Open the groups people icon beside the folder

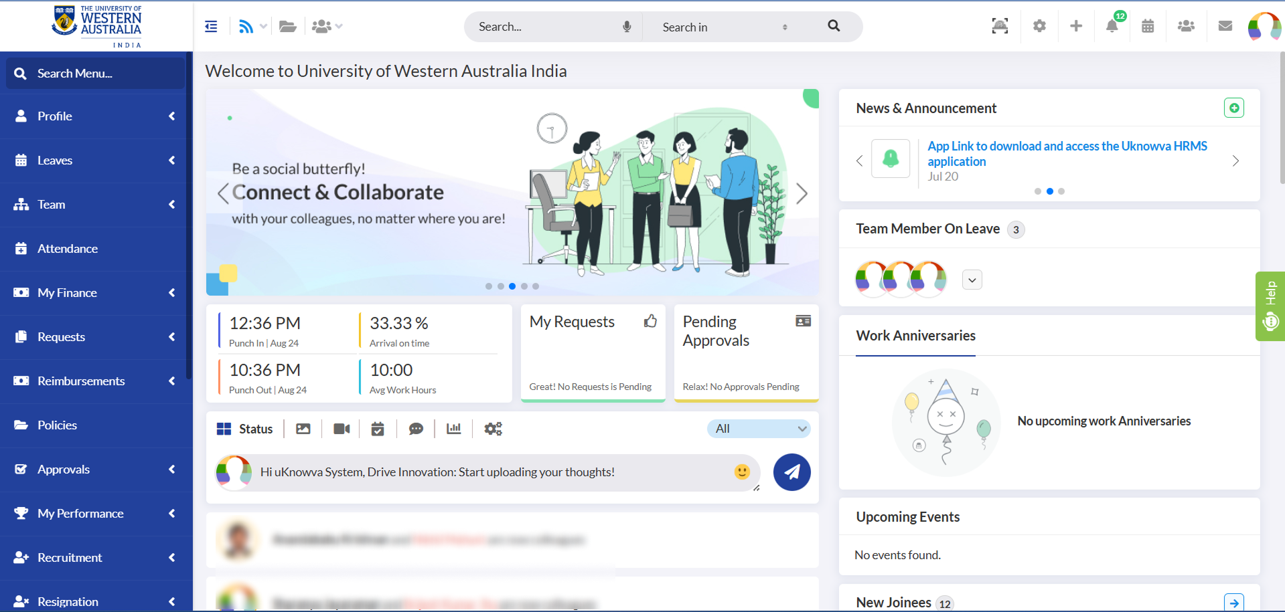(321, 27)
